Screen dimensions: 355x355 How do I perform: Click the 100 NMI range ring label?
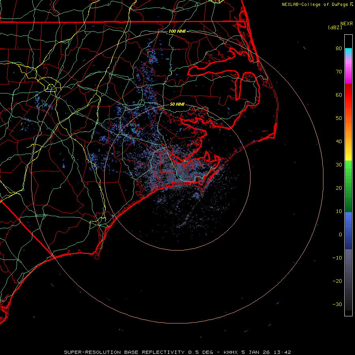click(x=177, y=31)
